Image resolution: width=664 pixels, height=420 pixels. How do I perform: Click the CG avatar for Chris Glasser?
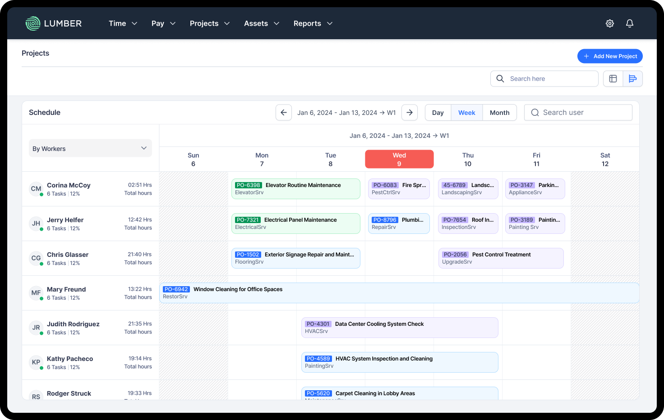tap(36, 258)
